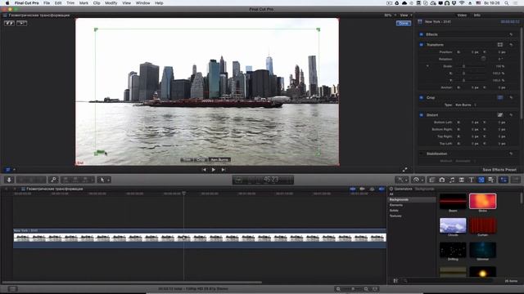524x294 pixels.
Task: Open the File menu
Action: pos(47,2)
